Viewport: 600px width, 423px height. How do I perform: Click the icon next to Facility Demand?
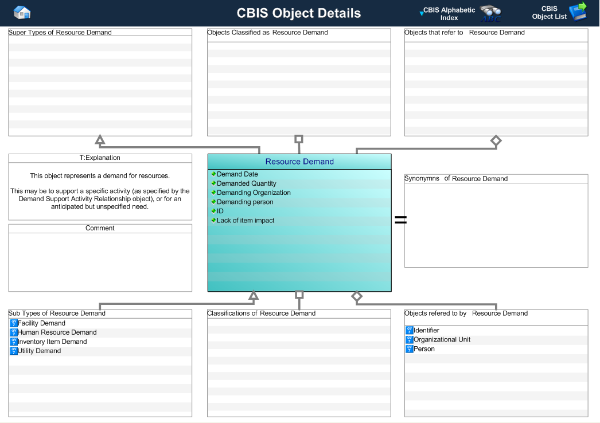point(14,323)
